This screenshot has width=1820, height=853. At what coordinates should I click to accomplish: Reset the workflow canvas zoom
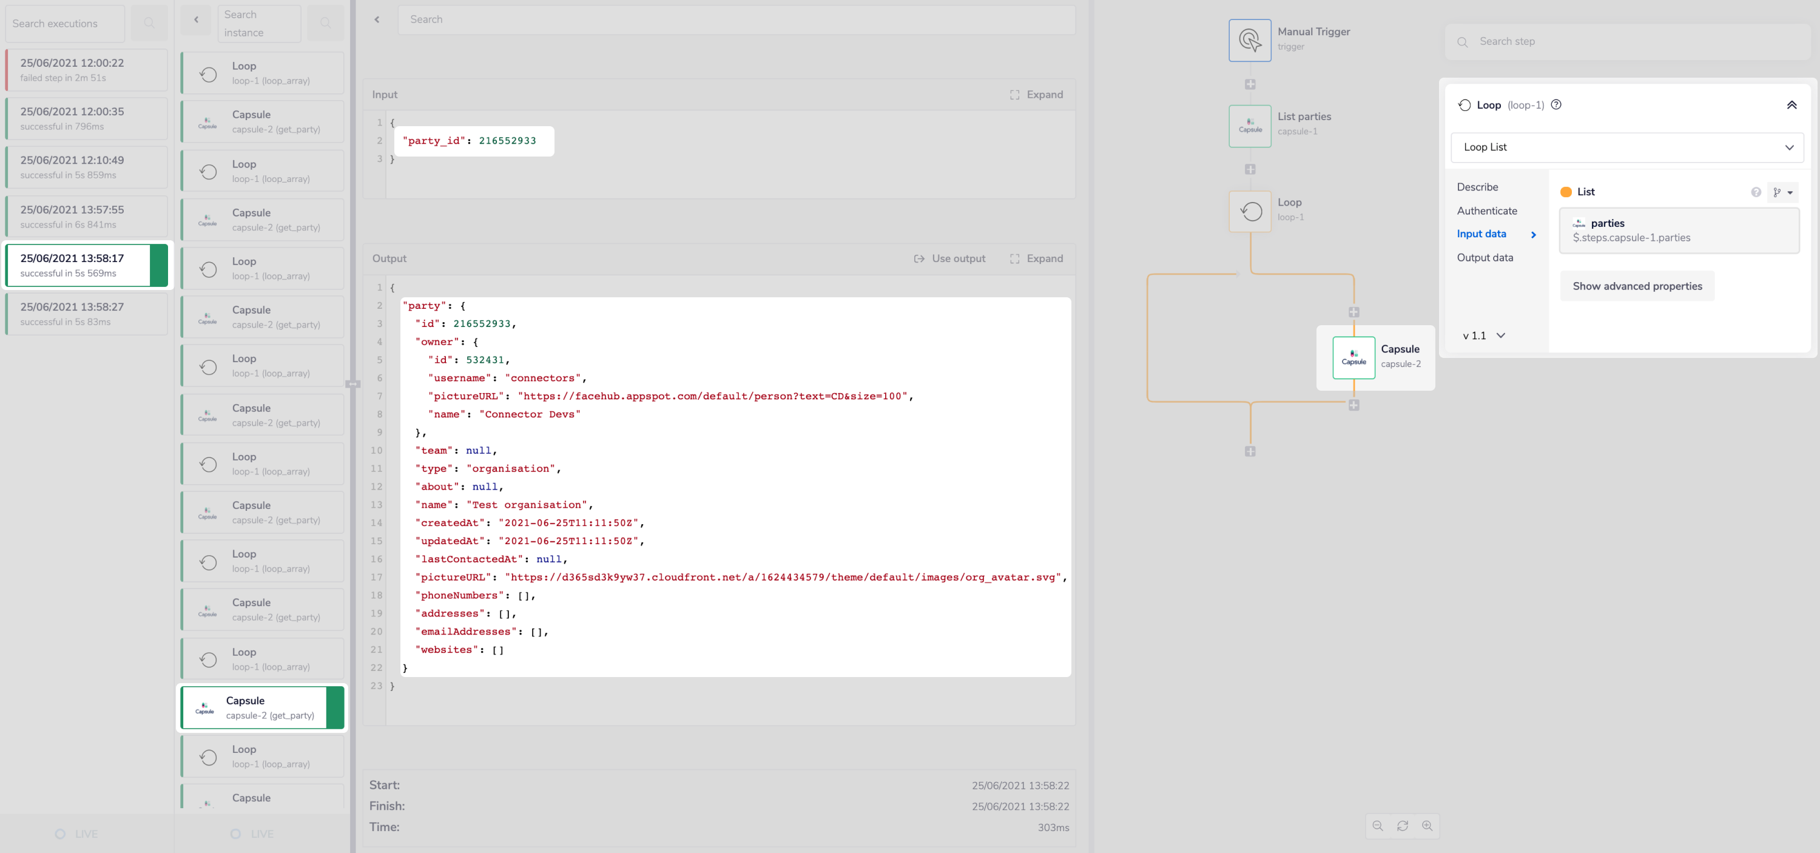click(1402, 826)
